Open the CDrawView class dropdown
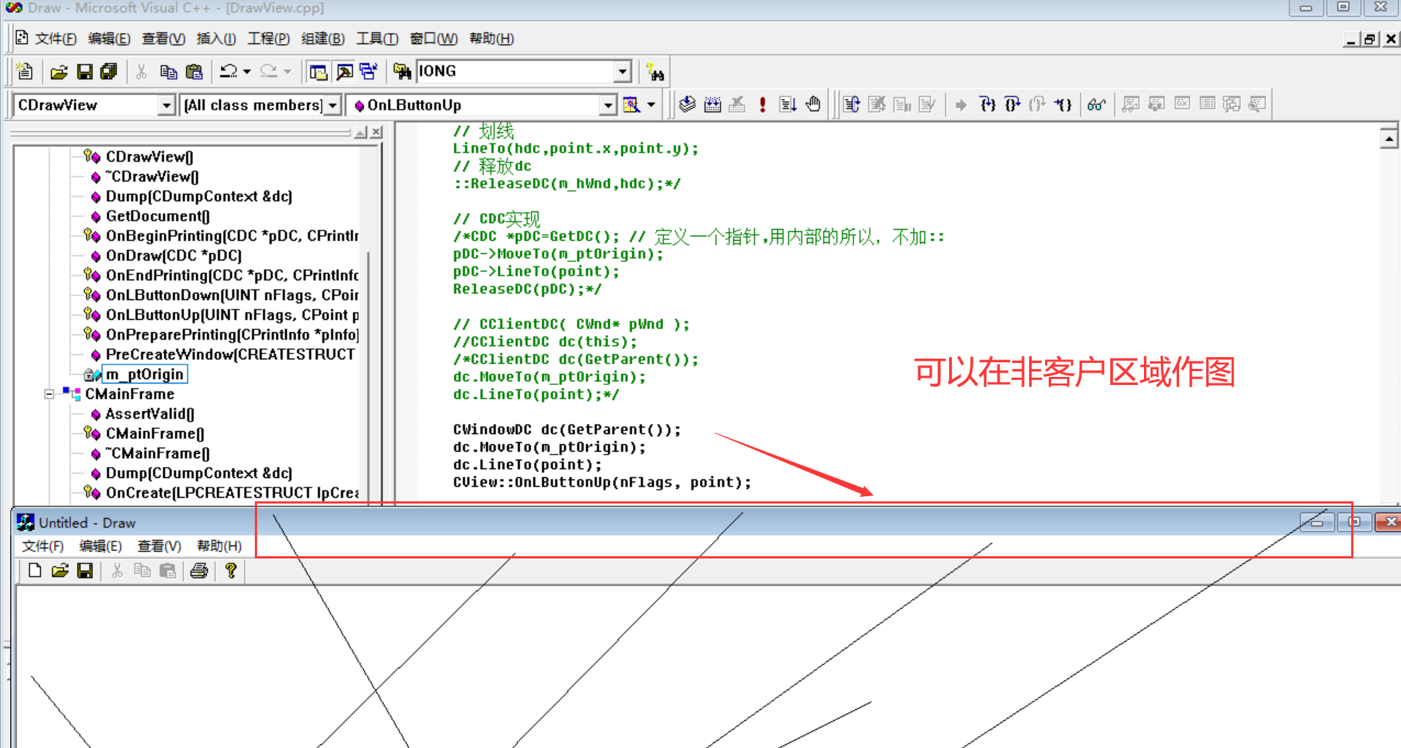1401x748 pixels. (x=166, y=105)
